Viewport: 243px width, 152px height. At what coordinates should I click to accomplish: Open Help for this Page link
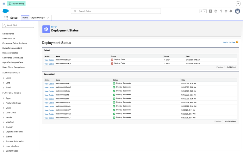pos(229,42)
